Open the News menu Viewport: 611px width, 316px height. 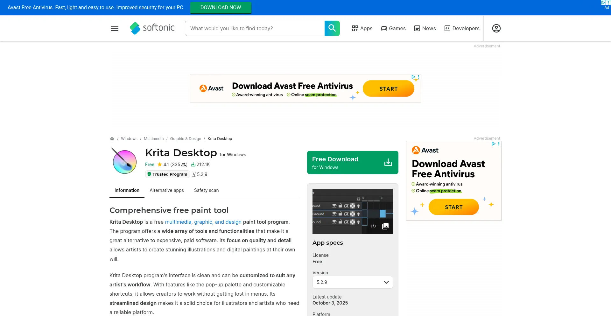(425, 28)
